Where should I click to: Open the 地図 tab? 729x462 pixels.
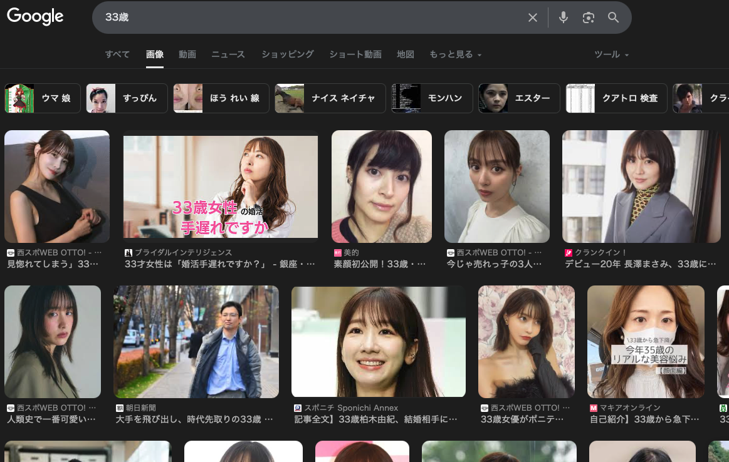tap(406, 54)
